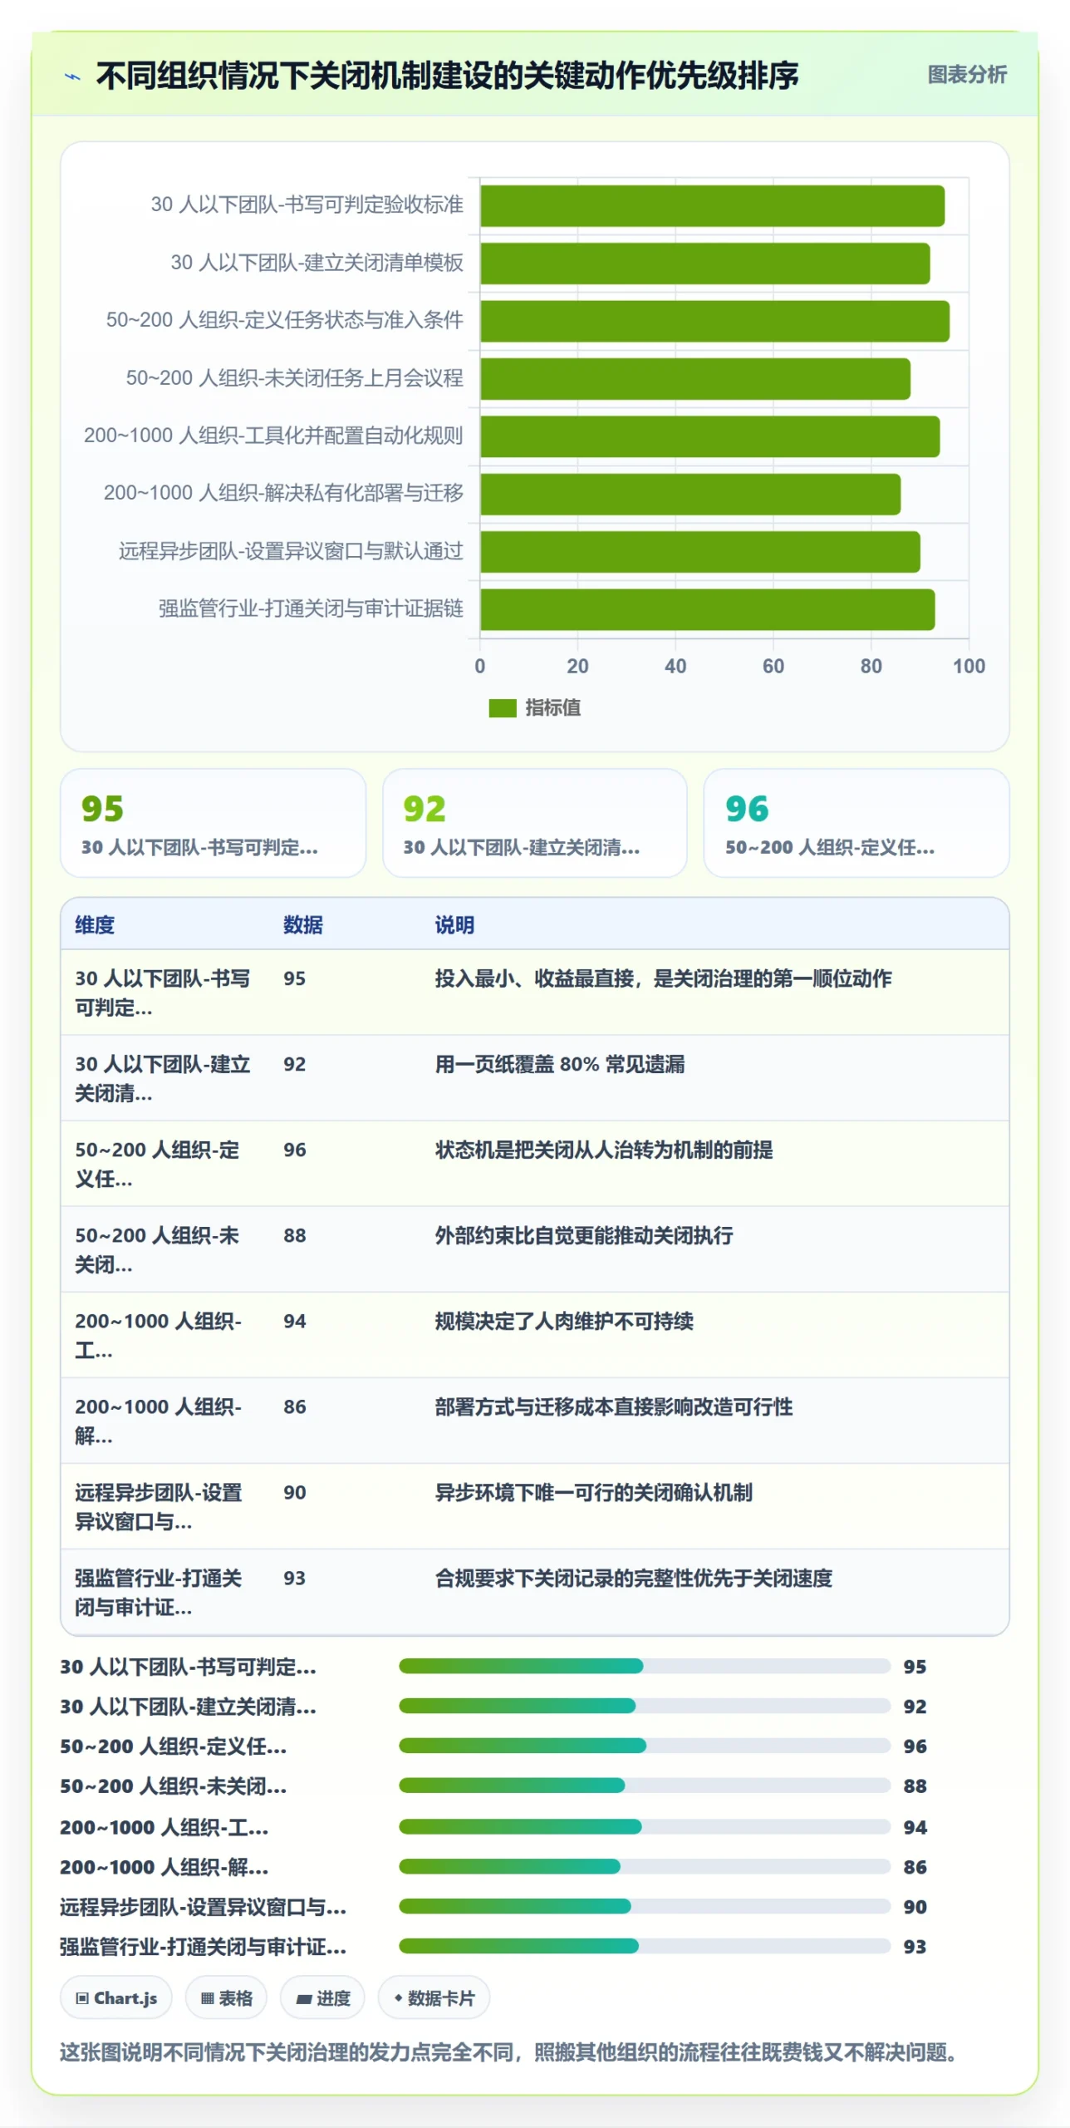Click the table cell 部署方式与迁移成本直接影响改造可行性
Screen dimensions: 1070x2128
click(x=614, y=1406)
